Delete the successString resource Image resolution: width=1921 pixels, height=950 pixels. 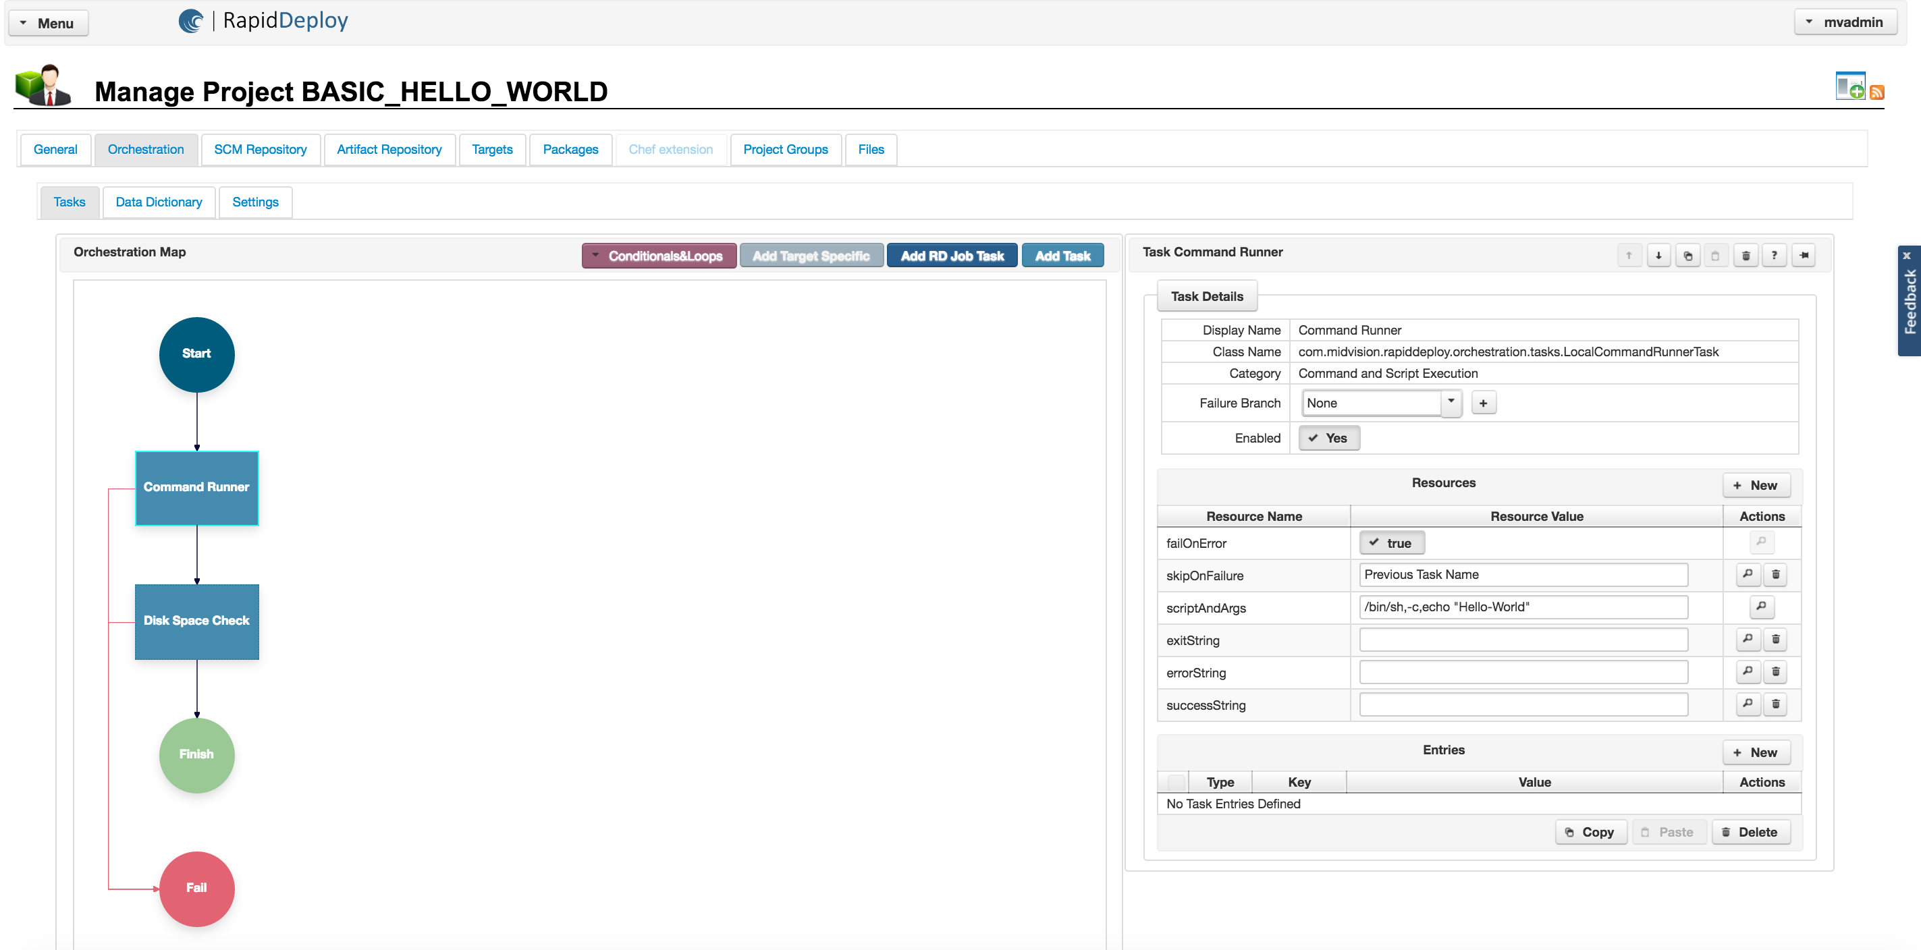point(1776,704)
